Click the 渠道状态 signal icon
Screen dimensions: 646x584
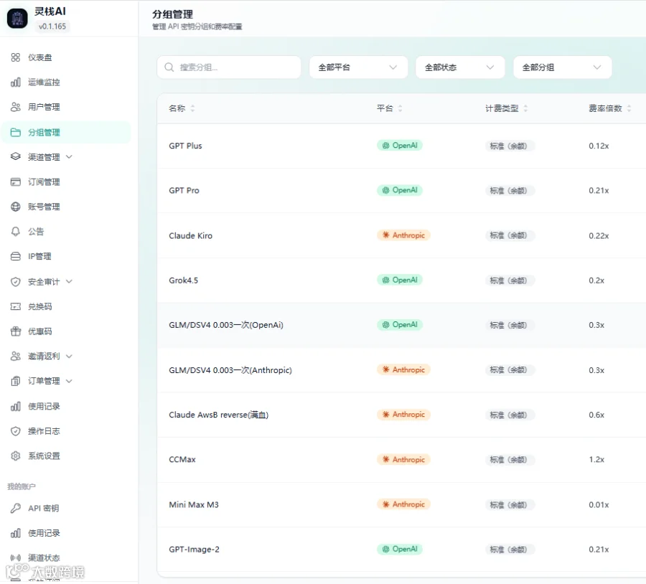point(16,557)
